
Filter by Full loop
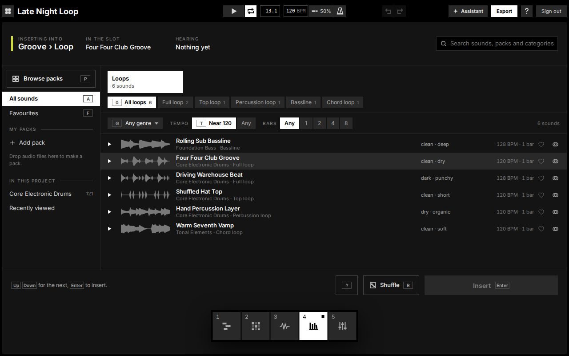pos(175,102)
